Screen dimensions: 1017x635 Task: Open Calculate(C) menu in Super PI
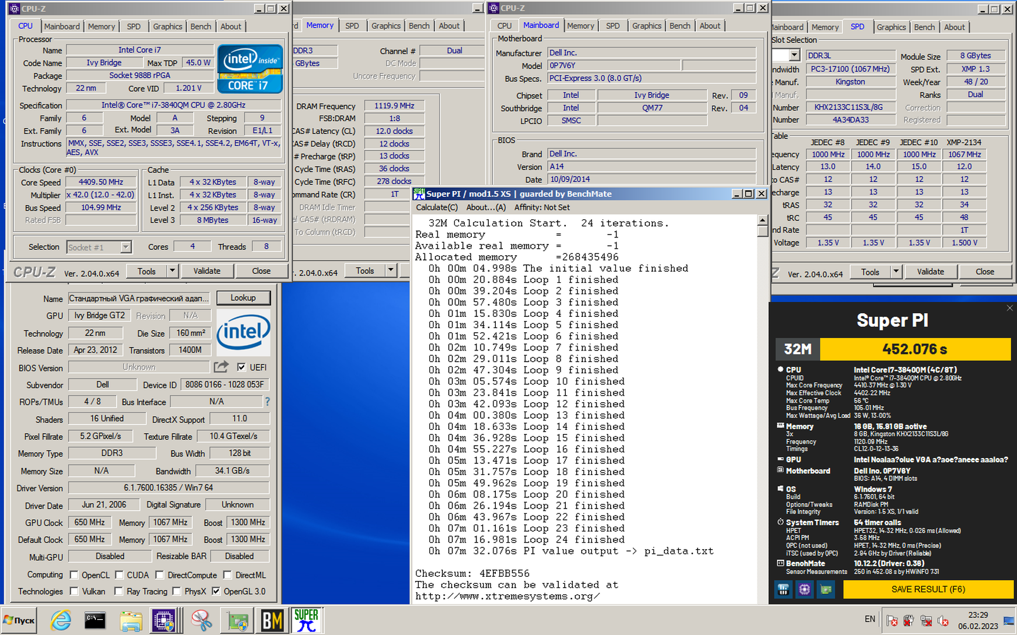tap(436, 208)
